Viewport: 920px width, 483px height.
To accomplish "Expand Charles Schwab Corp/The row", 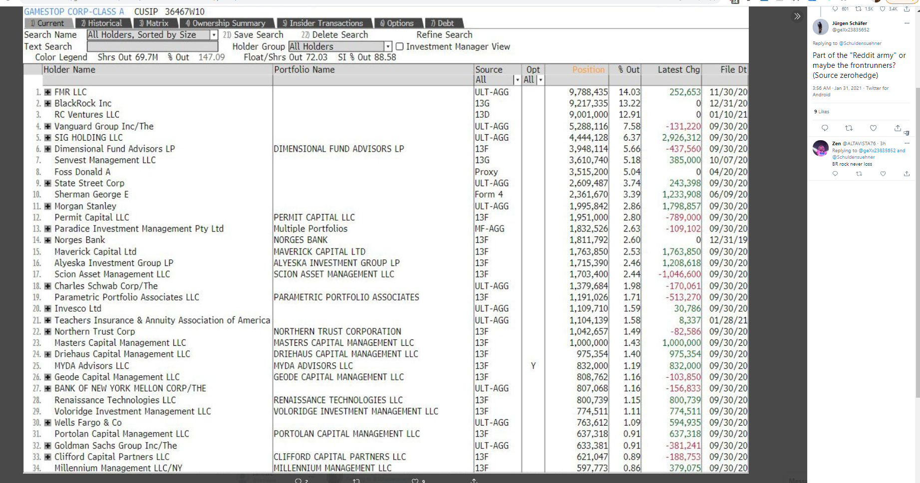I will pos(48,286).
